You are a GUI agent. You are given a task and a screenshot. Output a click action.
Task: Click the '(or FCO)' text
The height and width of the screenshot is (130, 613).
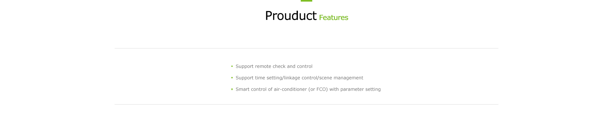(318, 89)
